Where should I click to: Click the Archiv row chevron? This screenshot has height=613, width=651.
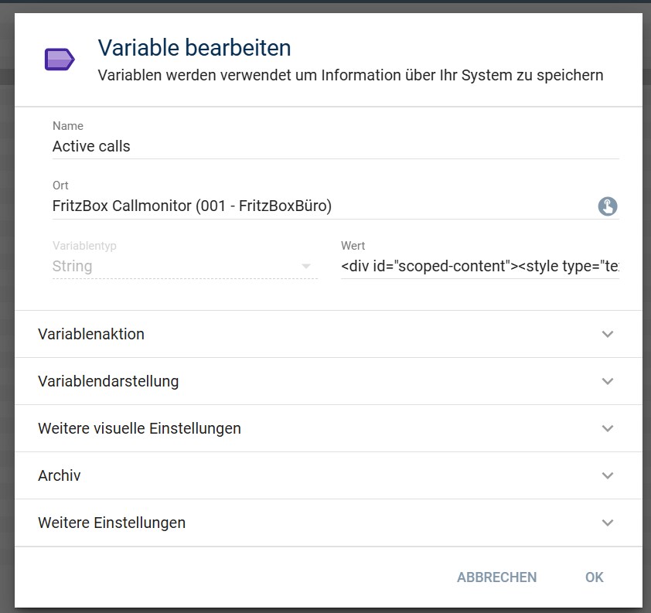tap(608, 475)
